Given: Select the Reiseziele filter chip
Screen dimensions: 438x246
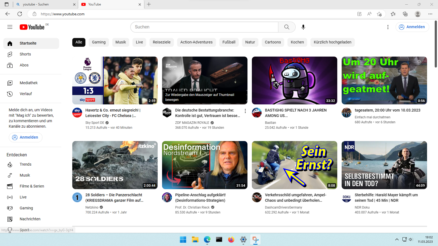Looking at the screenshot, I should coord(162,42).
